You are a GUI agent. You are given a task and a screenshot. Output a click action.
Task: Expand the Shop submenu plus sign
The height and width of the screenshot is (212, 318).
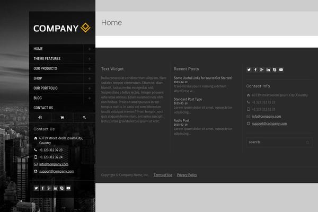pos(89,78)
